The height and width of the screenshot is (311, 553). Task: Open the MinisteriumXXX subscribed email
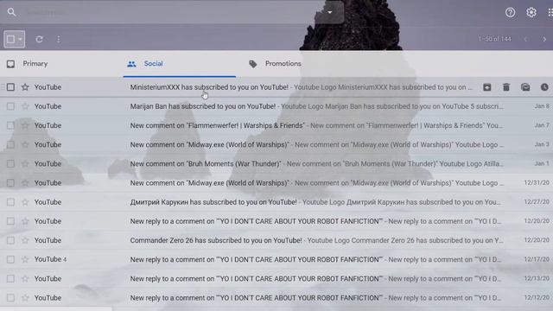click(x=276, y=87)
